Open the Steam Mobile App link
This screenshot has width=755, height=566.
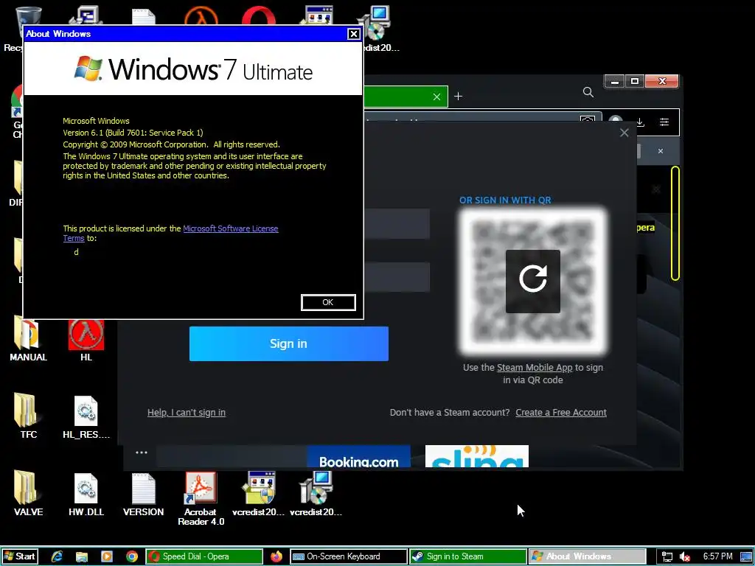point(535,367)
